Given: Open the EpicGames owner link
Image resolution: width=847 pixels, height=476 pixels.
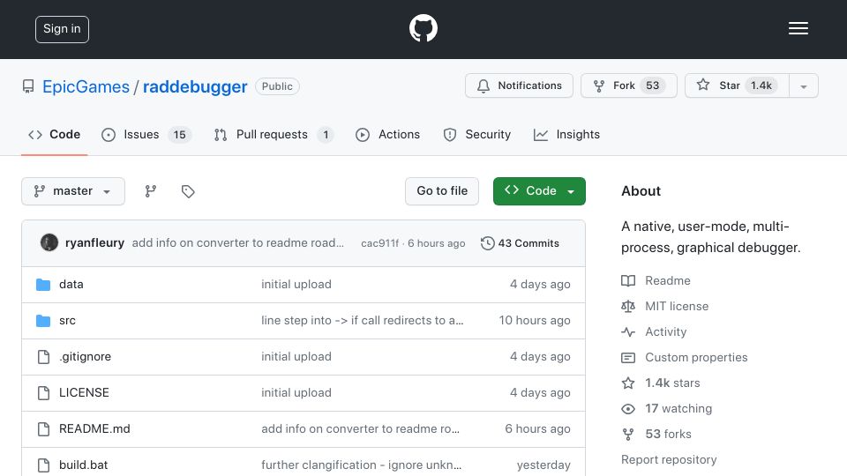Looking at the screenshot, I should (x=86, y=86).
